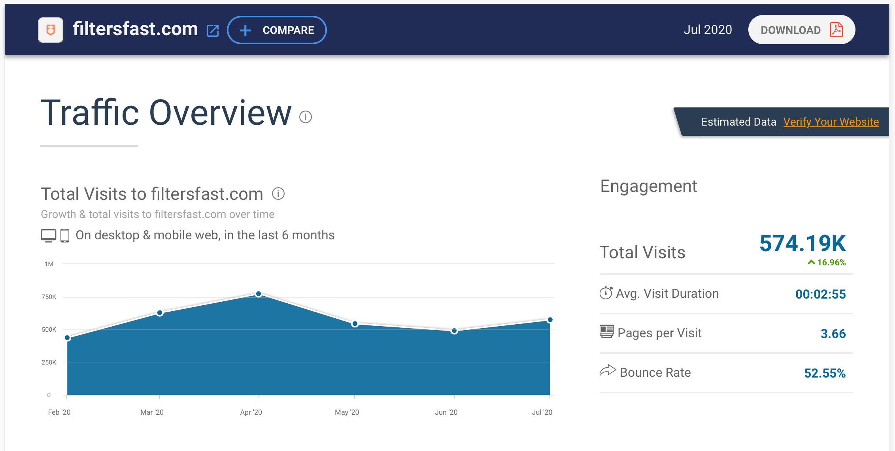The width and height of the screenshot is (895, 451).
Task: Click the PDF icon in Download button
Action: coord(836,30)
